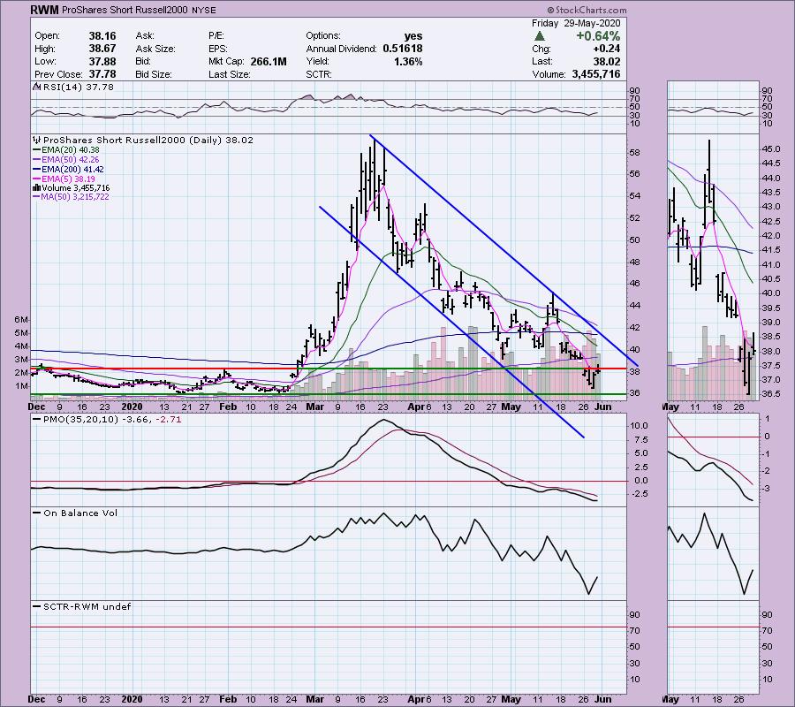Click the Low value 37.88
Screen dimensions: 795x707
pyautogui.click(x=102, y=61)
